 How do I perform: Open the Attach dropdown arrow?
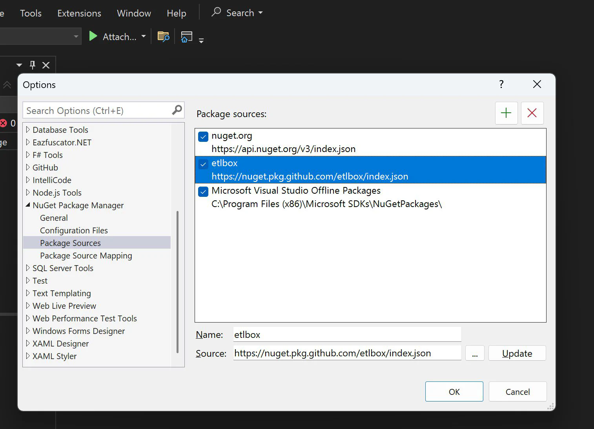click(144, 36)
